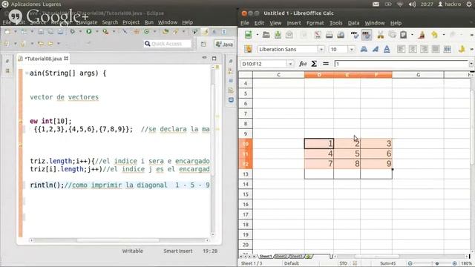
Task: Click the Paste clipboard icon in Calc
Action: [x=403, y=35]
